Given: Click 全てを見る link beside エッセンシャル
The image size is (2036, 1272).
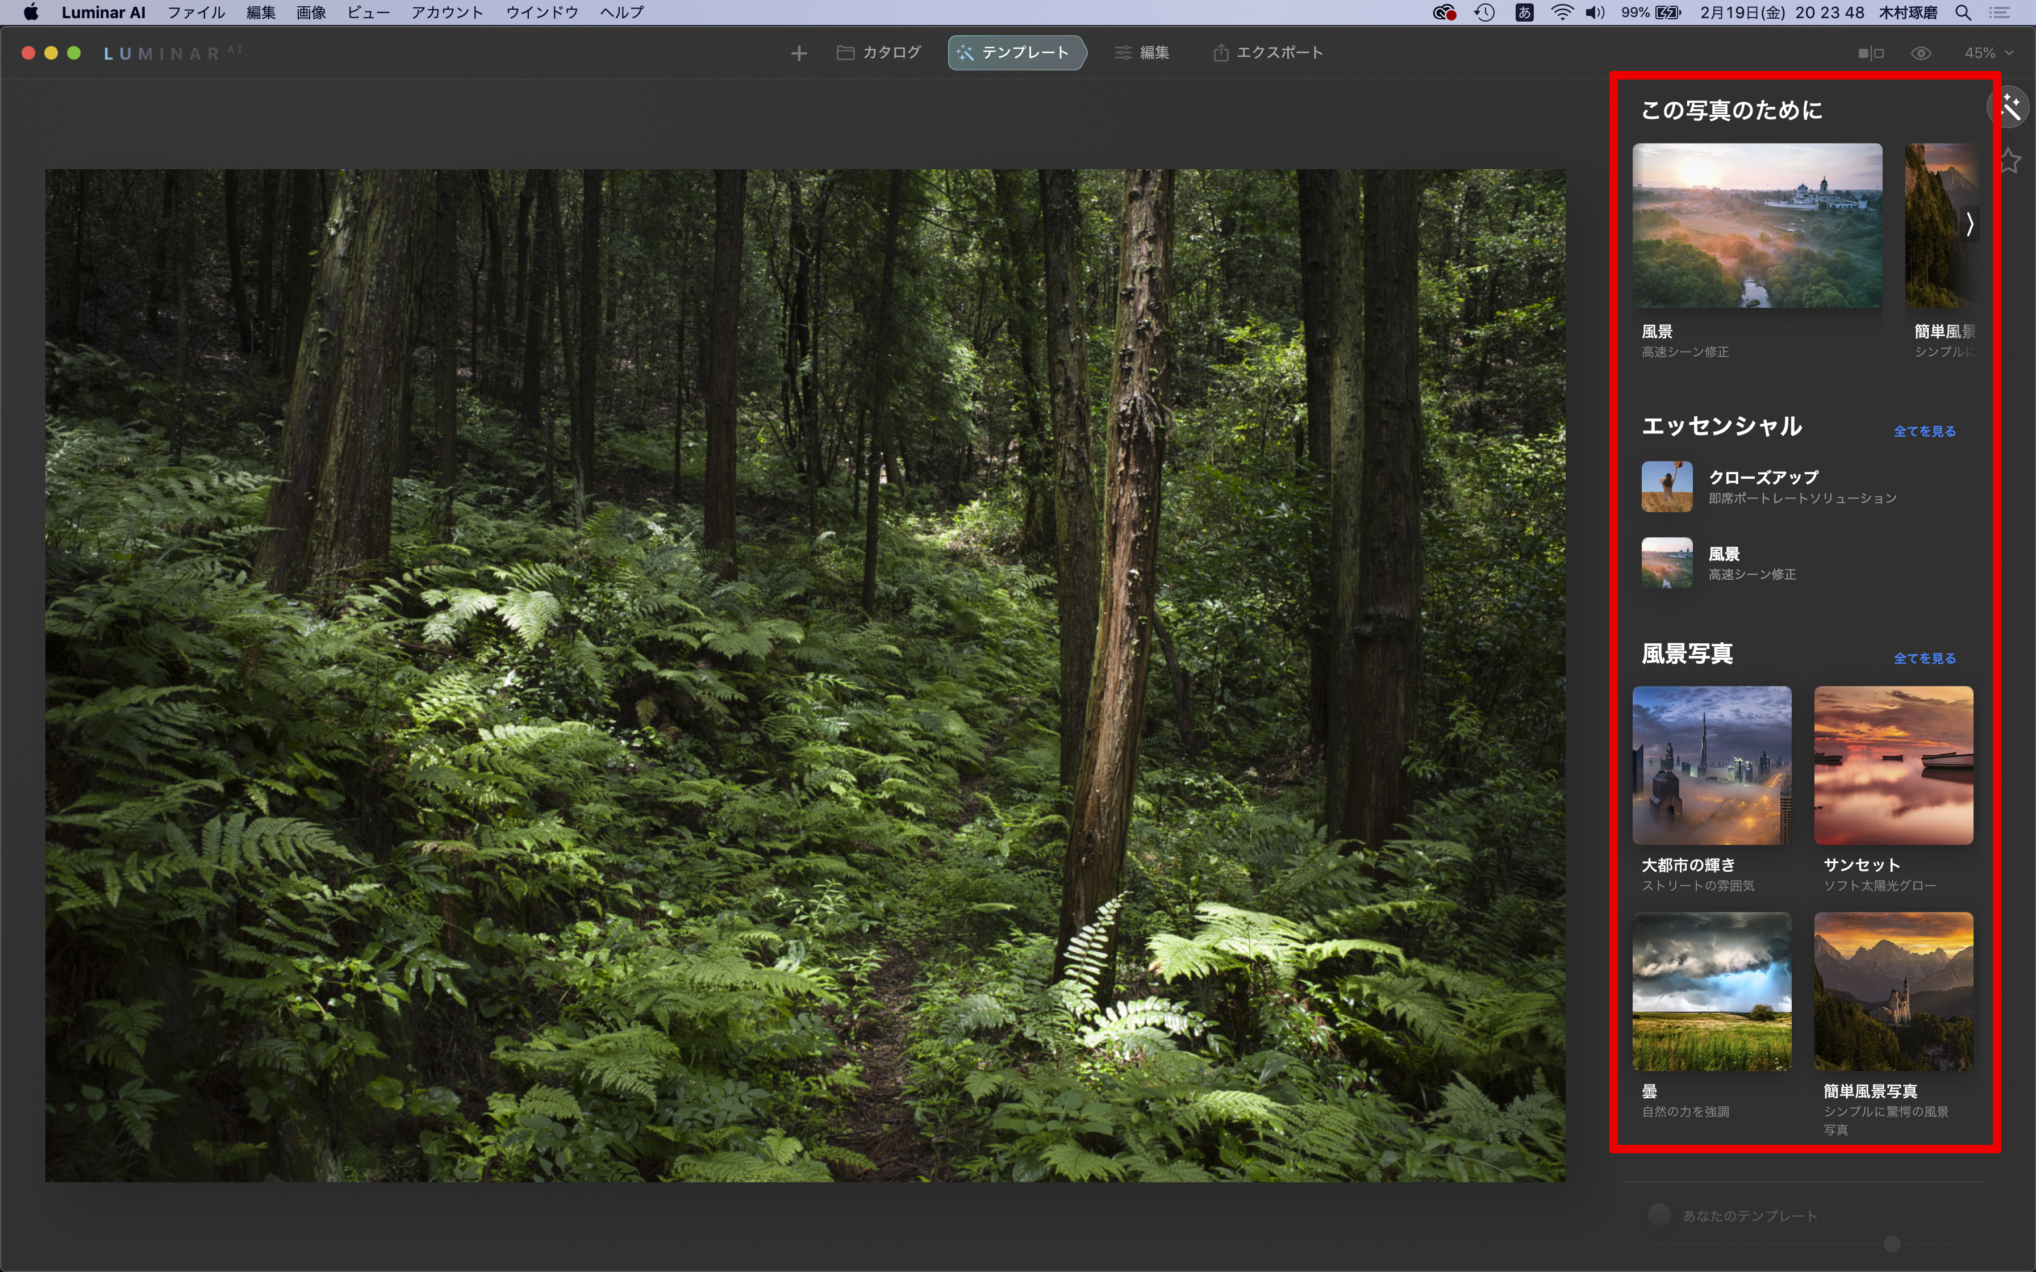Looking at the screenshot, I should [x=1924, y=432].
